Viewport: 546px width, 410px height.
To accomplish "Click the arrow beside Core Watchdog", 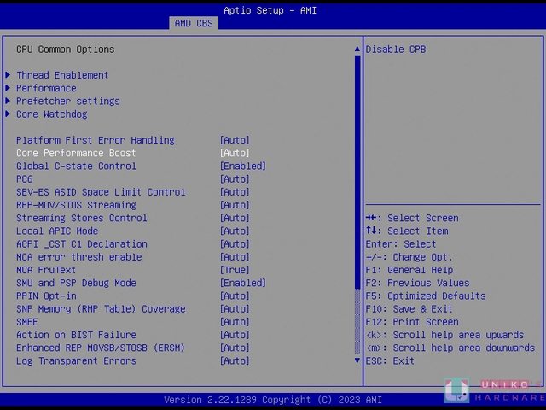I will click(8, 114).
